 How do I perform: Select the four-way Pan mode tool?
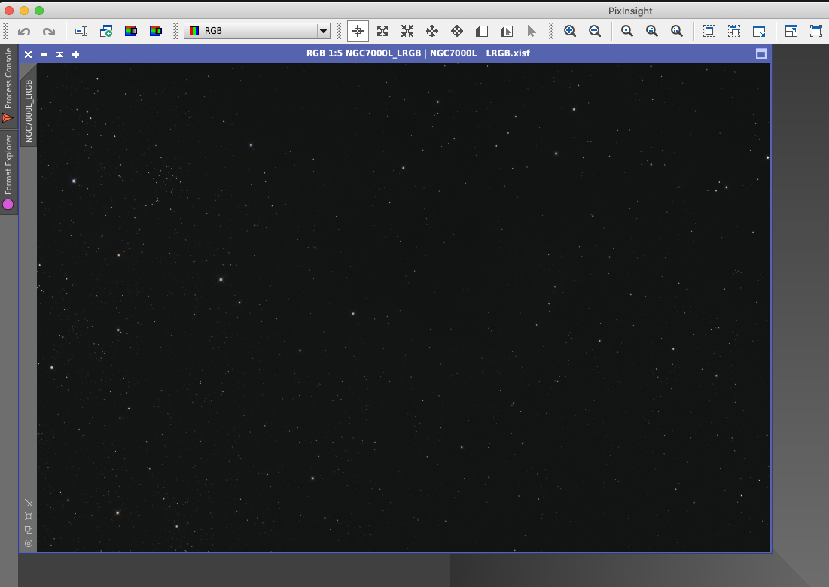coord(457,31)
